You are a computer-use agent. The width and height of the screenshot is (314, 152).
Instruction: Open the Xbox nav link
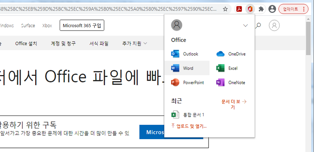pyautogui.click(x=47, y=26)
